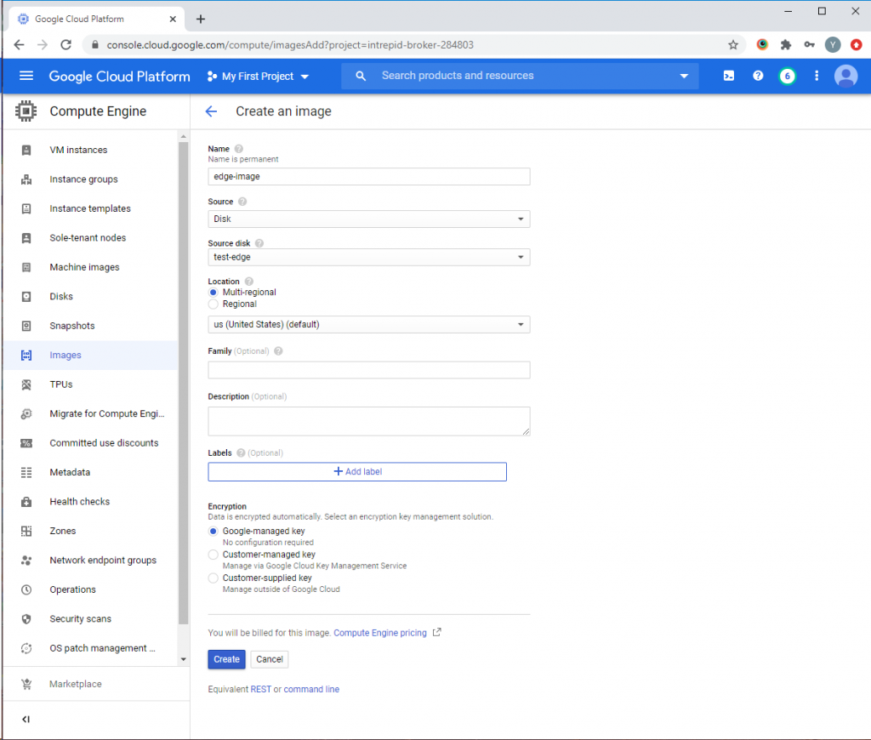This screenshot has width=871, height=740.
Task: Click the Snapshots sidebar icon
Action: pyautogui.click(x=26, y=326)
